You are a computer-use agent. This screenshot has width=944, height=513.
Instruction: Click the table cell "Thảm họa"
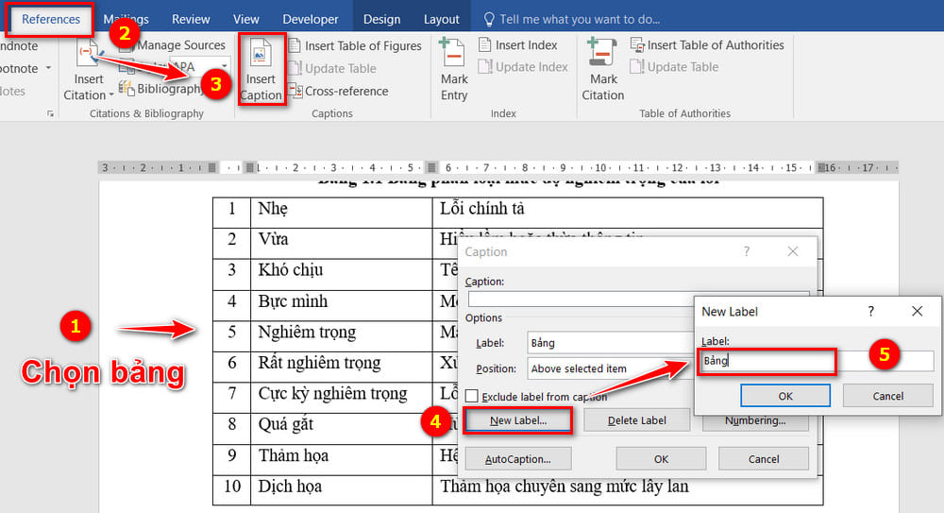coord(342,460)
